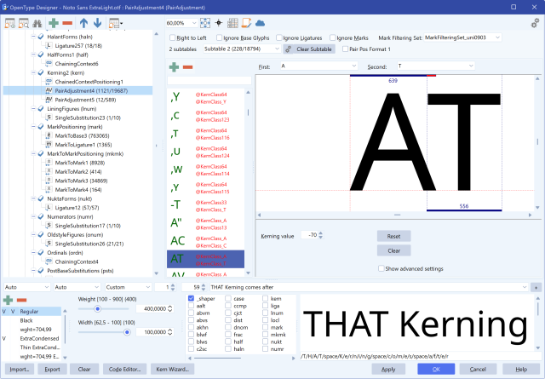545x379 pixels.
Task: Open the table layout dropdown icon
Action: [116, 23]
